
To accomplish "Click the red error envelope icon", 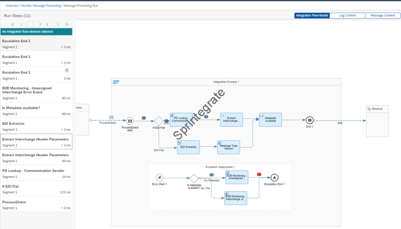I will [259, 174].
